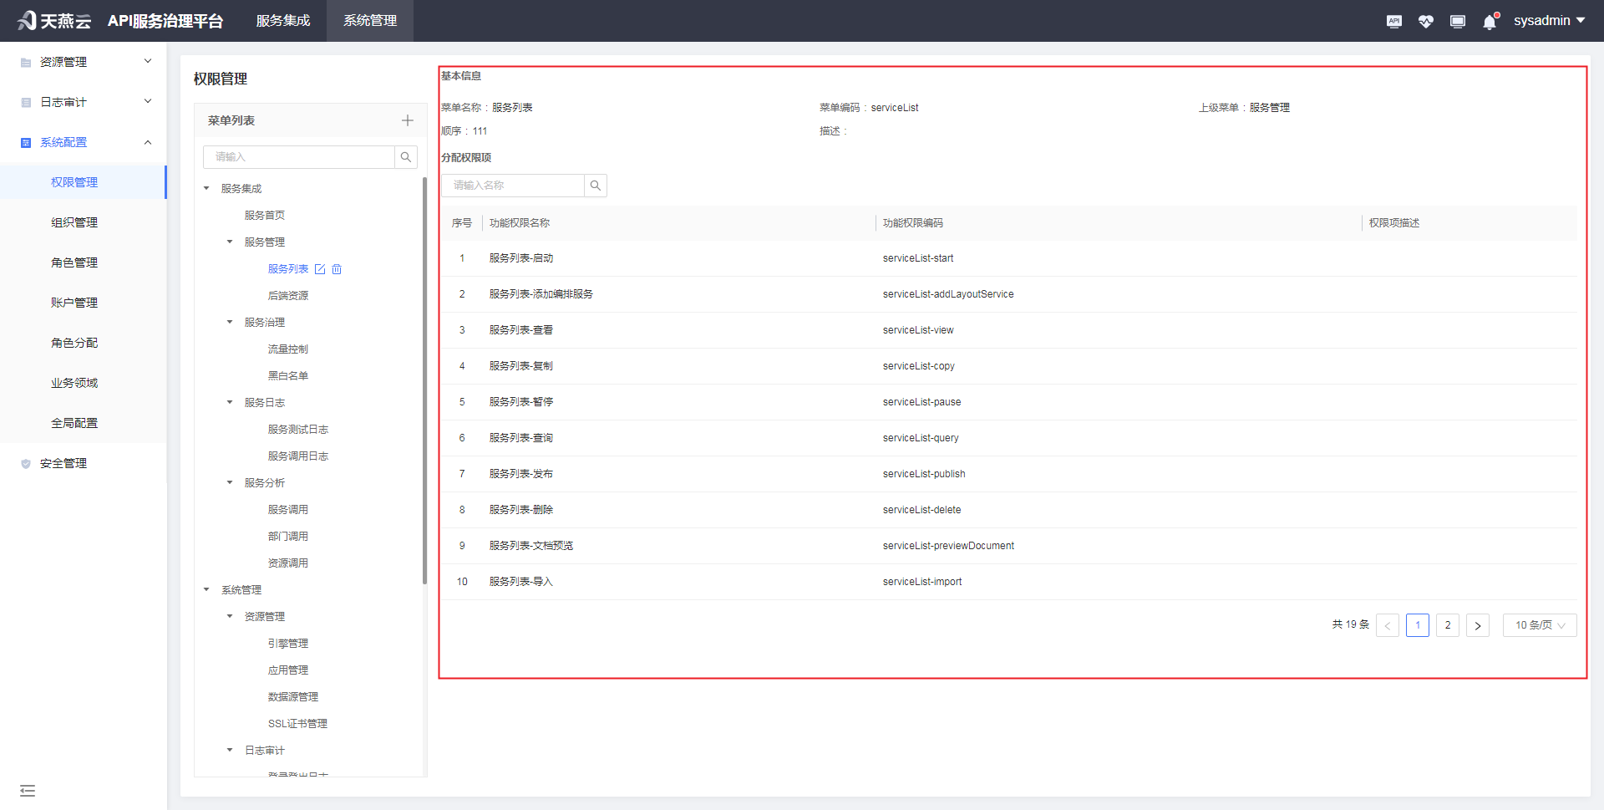Edit the 服务列表 menu item
The height and width of the screenshot is (810, 1604).
click(320, 269)
